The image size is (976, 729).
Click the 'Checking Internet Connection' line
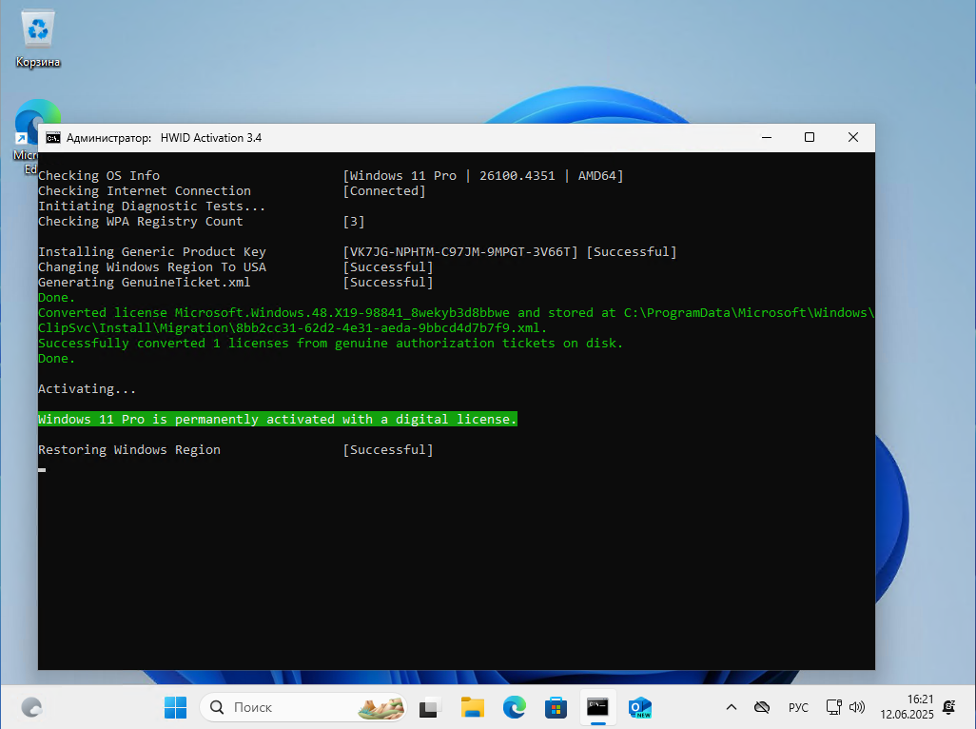(145, 190)
